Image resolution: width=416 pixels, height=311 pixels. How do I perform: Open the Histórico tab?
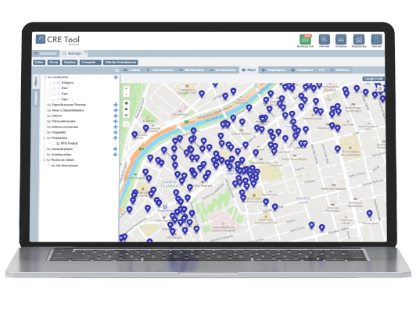(x=340, y=70)
